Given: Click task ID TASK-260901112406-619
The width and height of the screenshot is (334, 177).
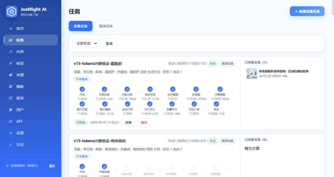Looking at the screenshot, I should (x=187, y=141).
